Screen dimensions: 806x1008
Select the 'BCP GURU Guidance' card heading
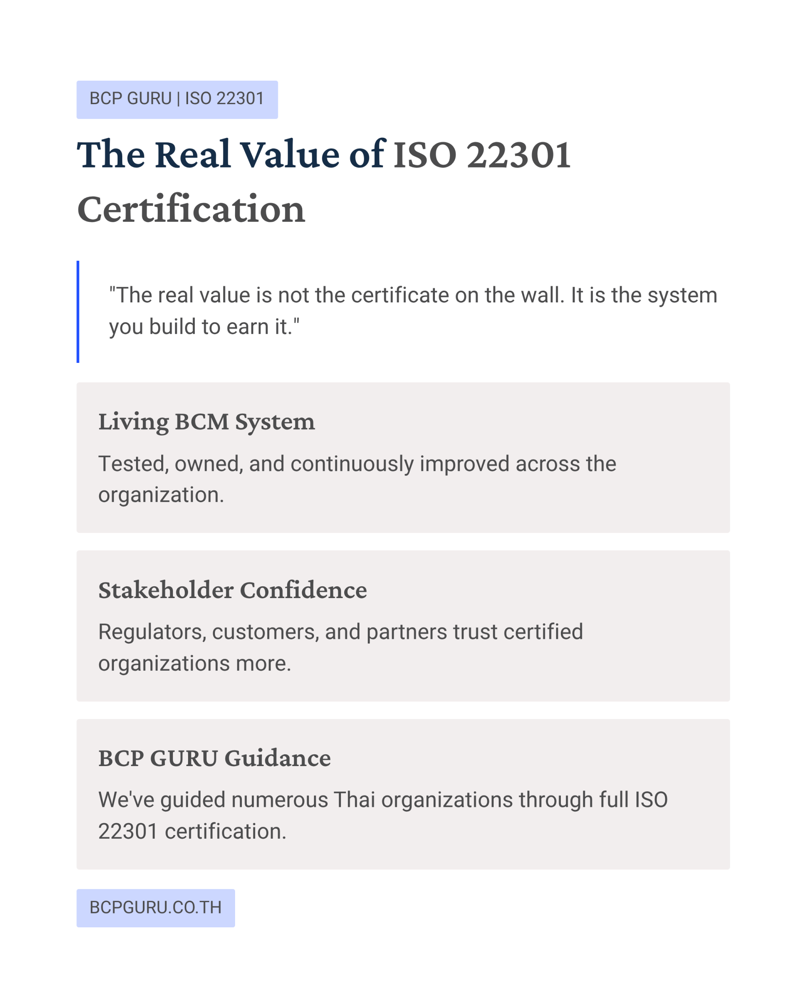click(x=214, y=758)
